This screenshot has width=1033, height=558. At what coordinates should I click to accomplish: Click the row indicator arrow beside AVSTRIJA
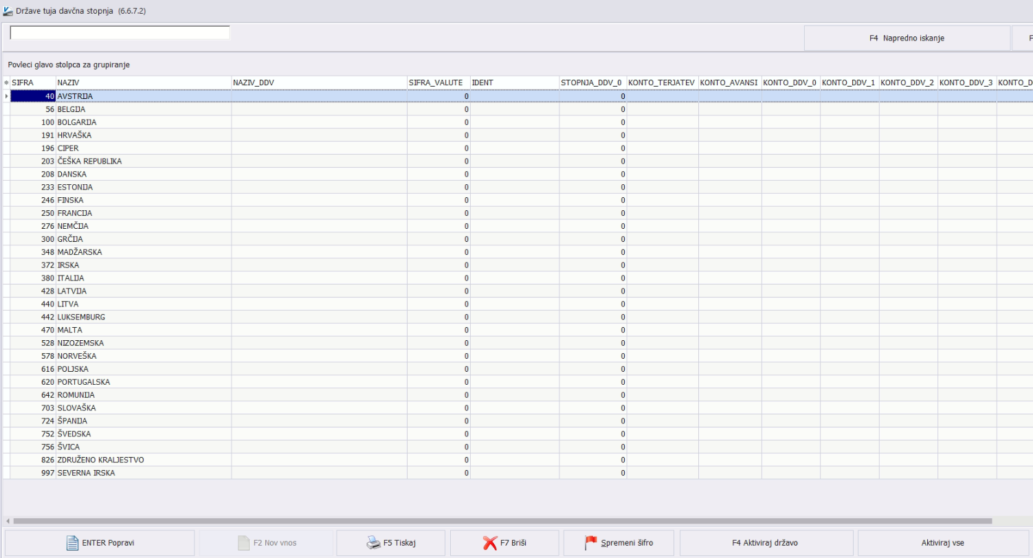click(6, 96)
